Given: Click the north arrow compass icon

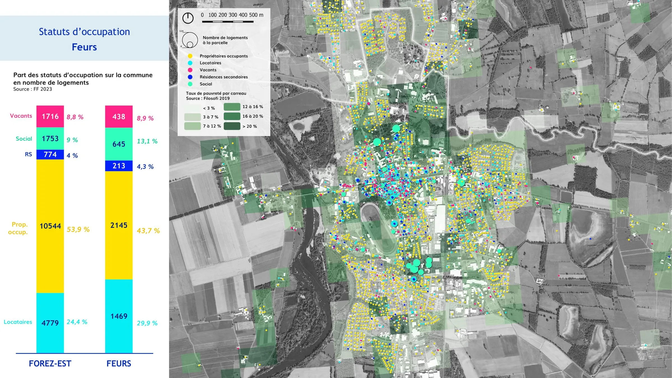Looking at the screenshot, I should [x=188, y=18].
